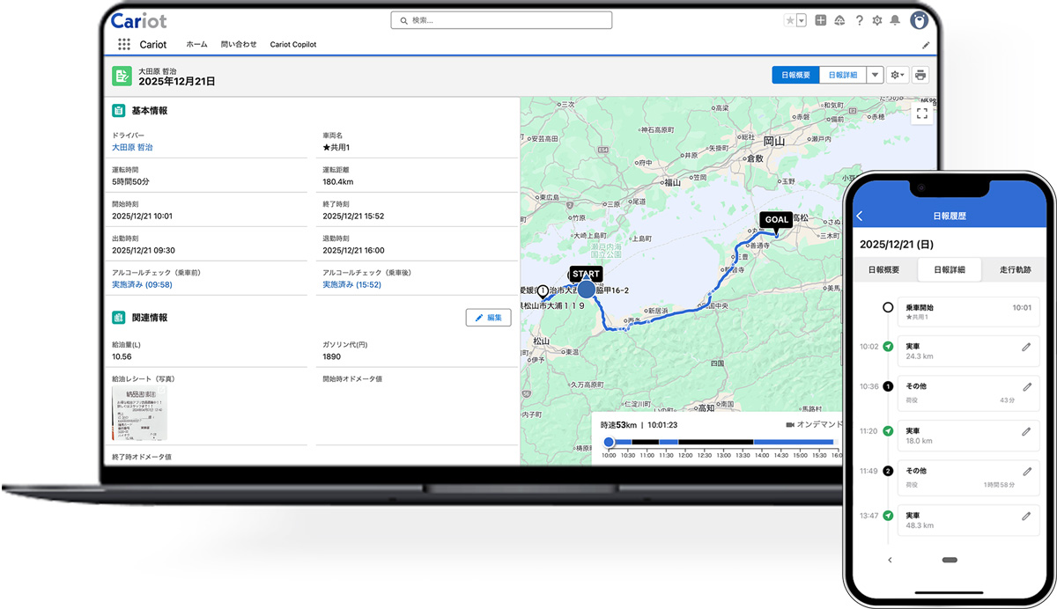Select fuel amount value 10.56
The image size is (1057, 609).
click(122, 356)
